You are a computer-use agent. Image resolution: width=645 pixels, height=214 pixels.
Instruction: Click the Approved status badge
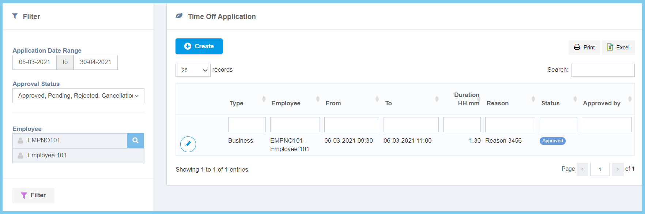(x=552, y=141)
